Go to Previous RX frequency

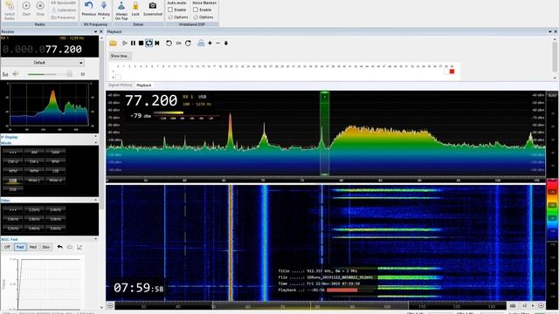tap(89, 9)
